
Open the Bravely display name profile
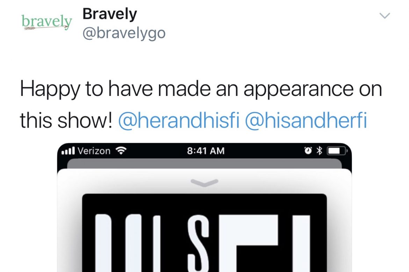(109, 14)
